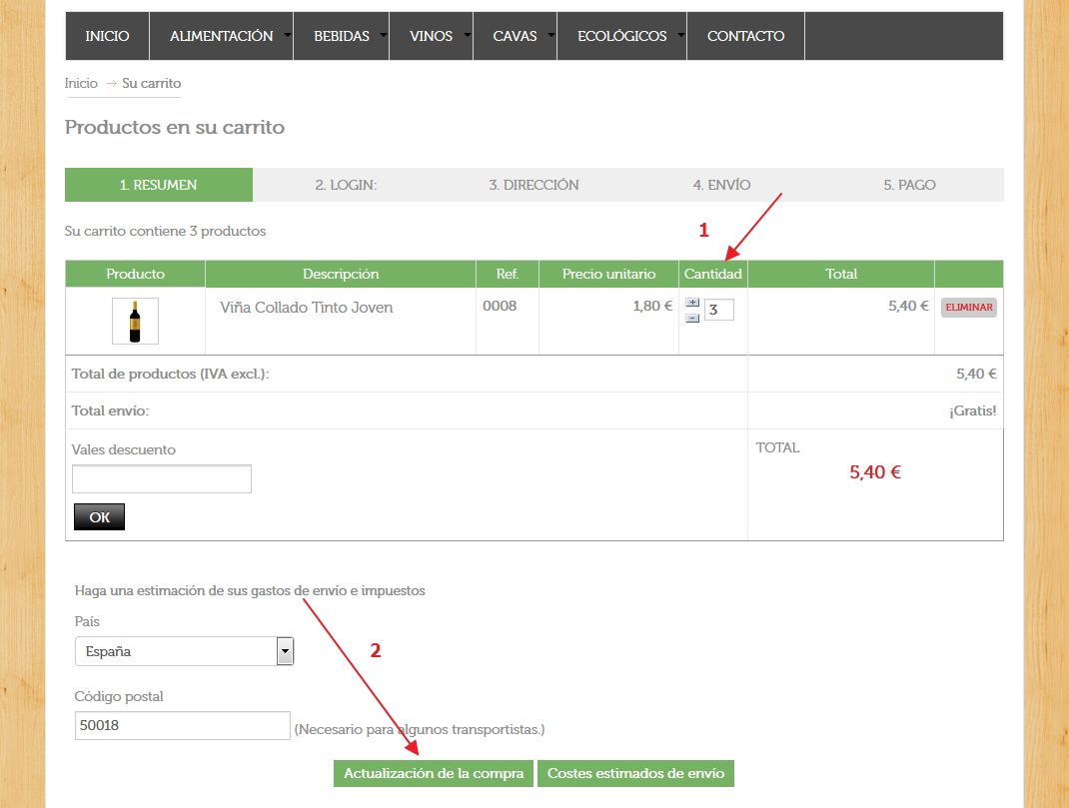This screenshot has height=808, width=1069.
Task: Click the unit price 1,80 €
Action: 652,306
